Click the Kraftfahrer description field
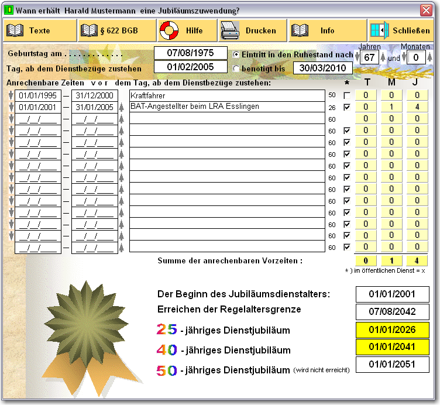This screenshot has width=440, height=405. [227, 95]
